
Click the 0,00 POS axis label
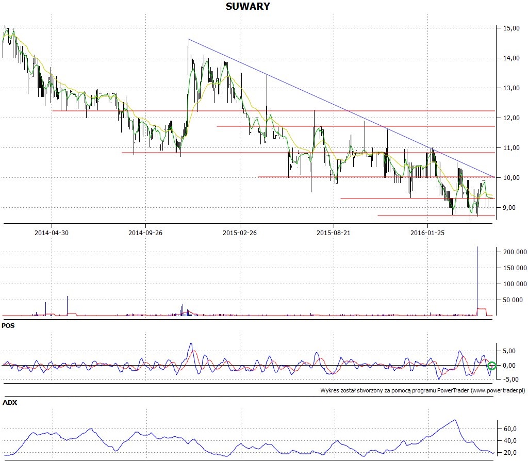pyautogui.click(x=509, y=366)
